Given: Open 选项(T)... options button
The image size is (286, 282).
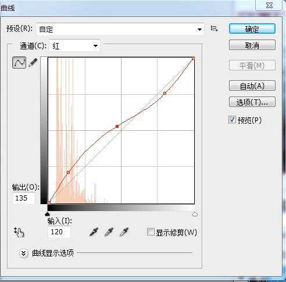Looking at the screenshot, I should (252, 102).
